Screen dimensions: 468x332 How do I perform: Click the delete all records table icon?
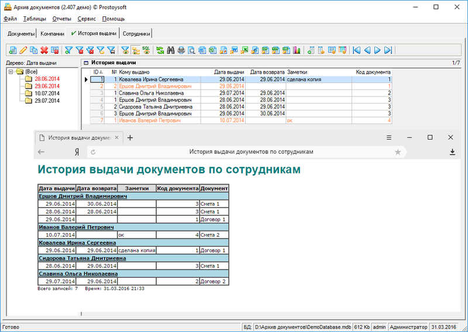(x=54, y=50)
